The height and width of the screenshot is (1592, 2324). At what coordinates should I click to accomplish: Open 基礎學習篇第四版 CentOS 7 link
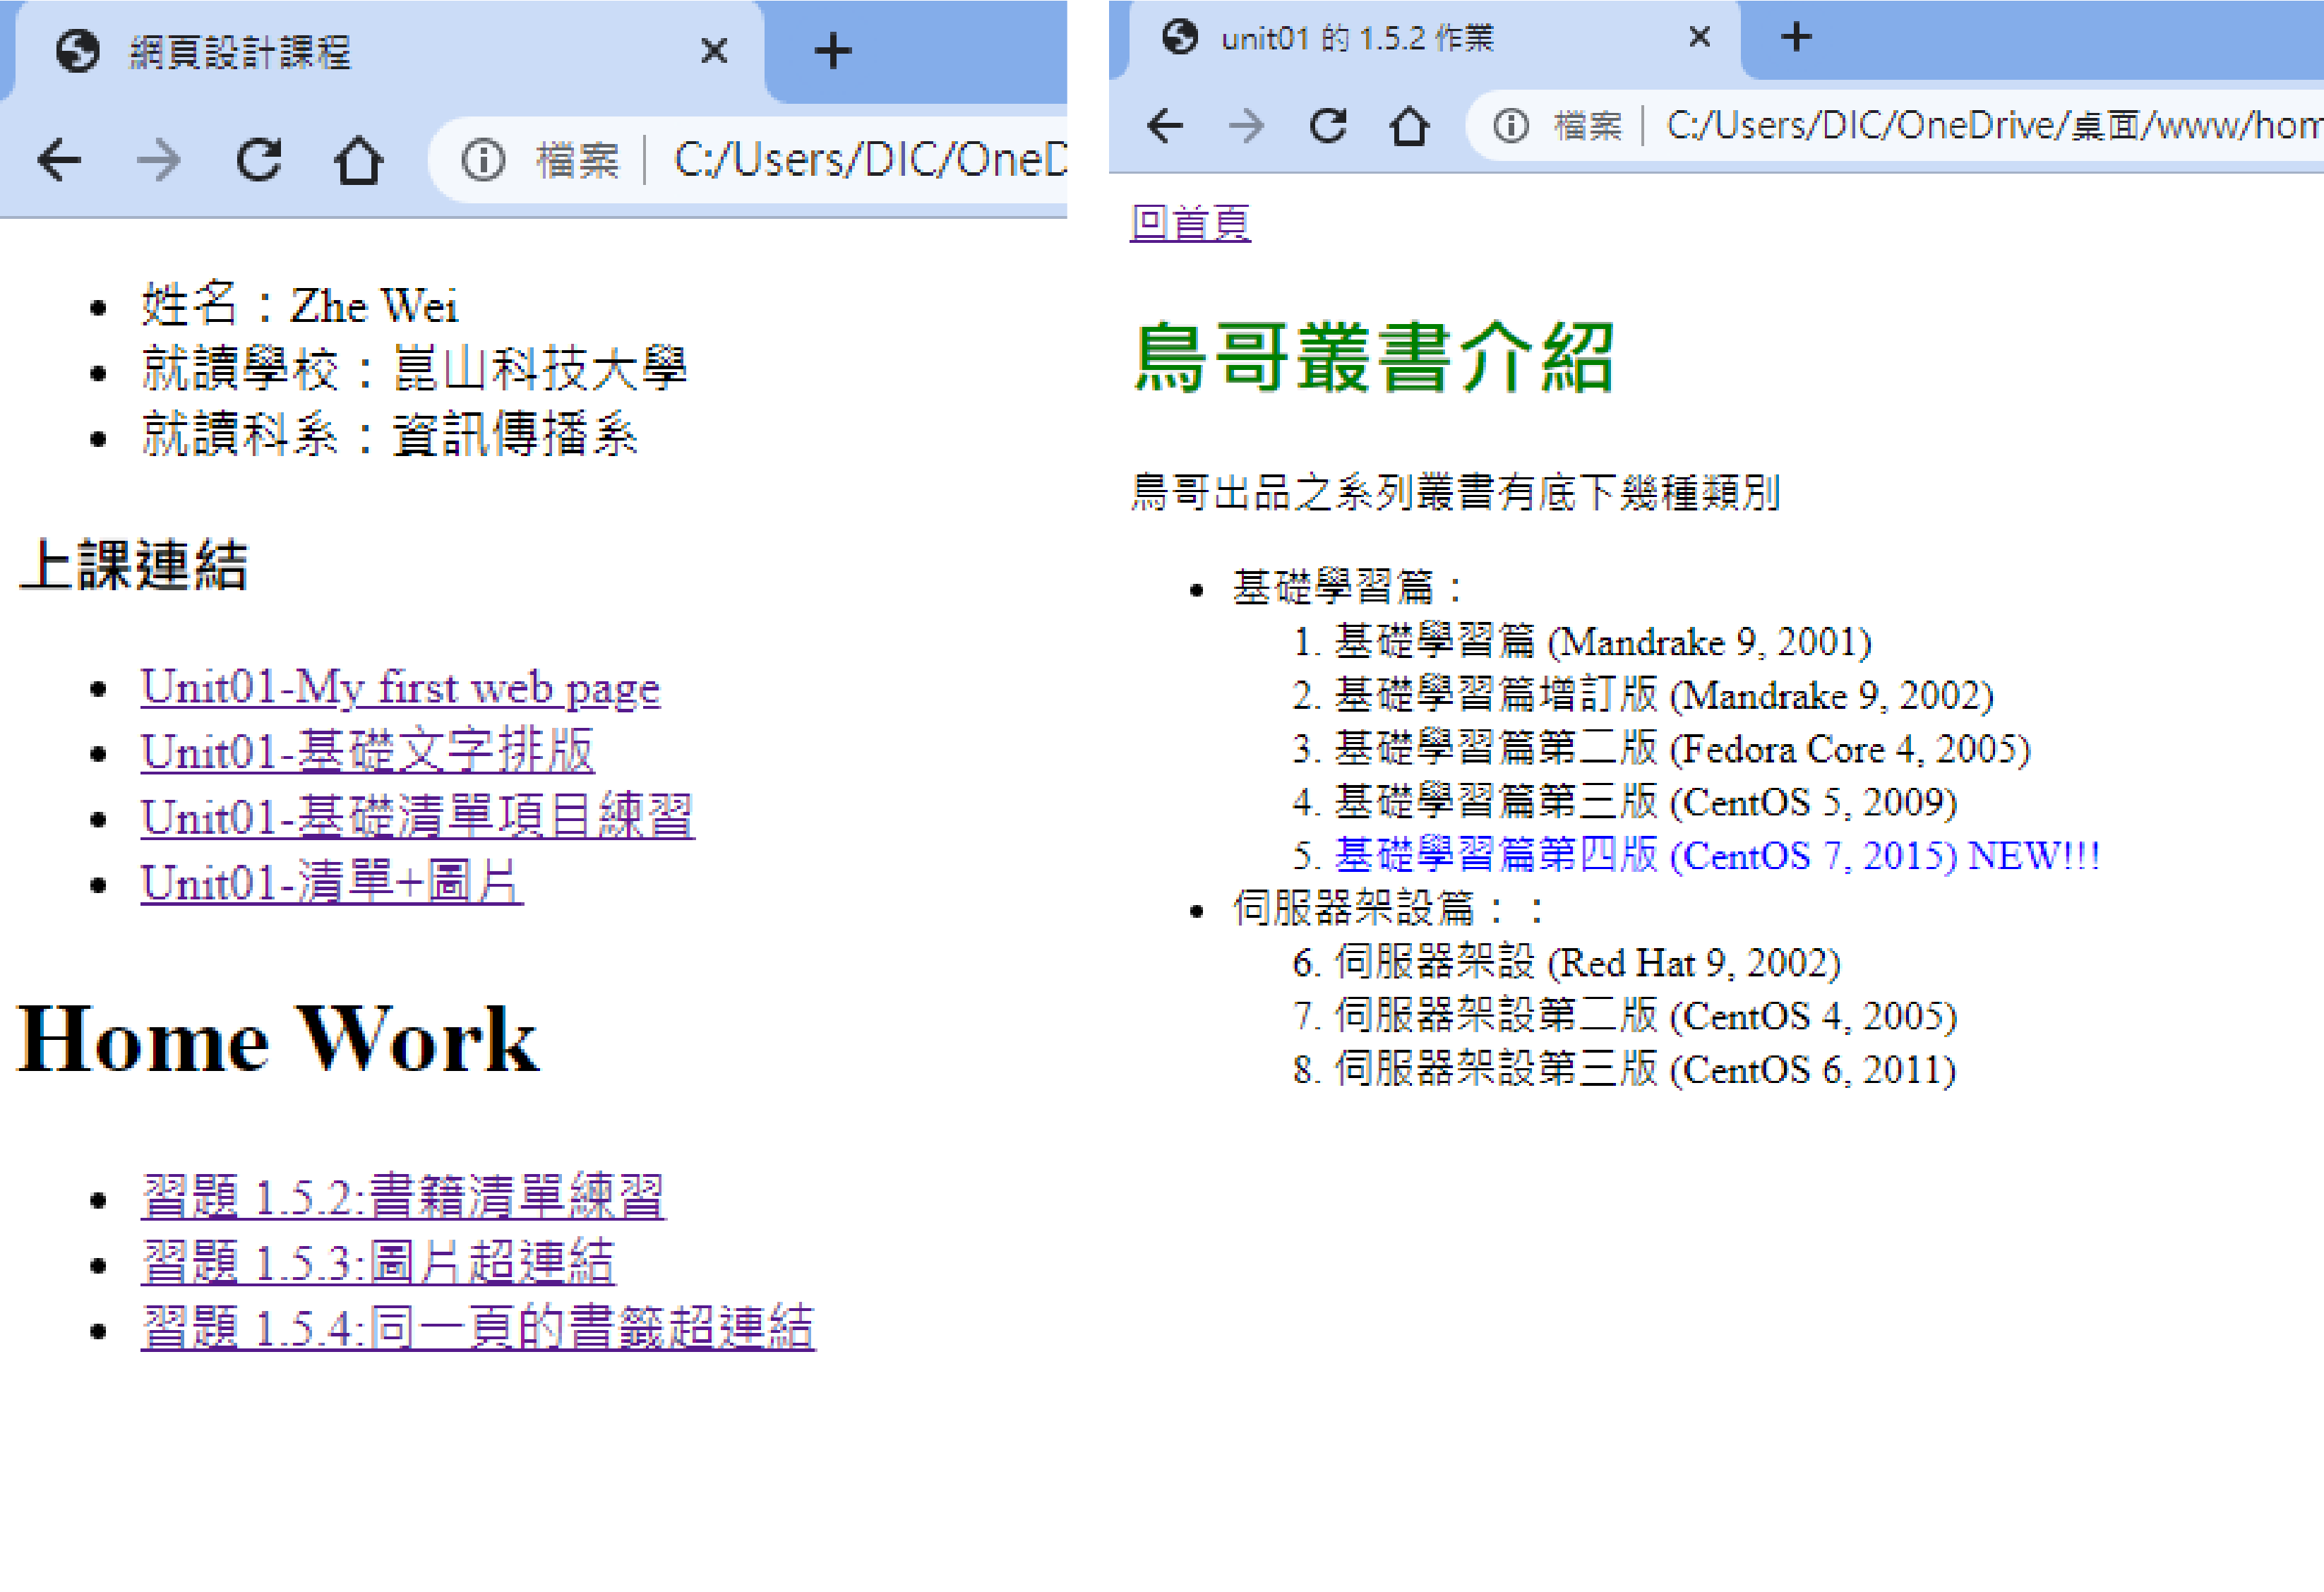pos(1716,856)
